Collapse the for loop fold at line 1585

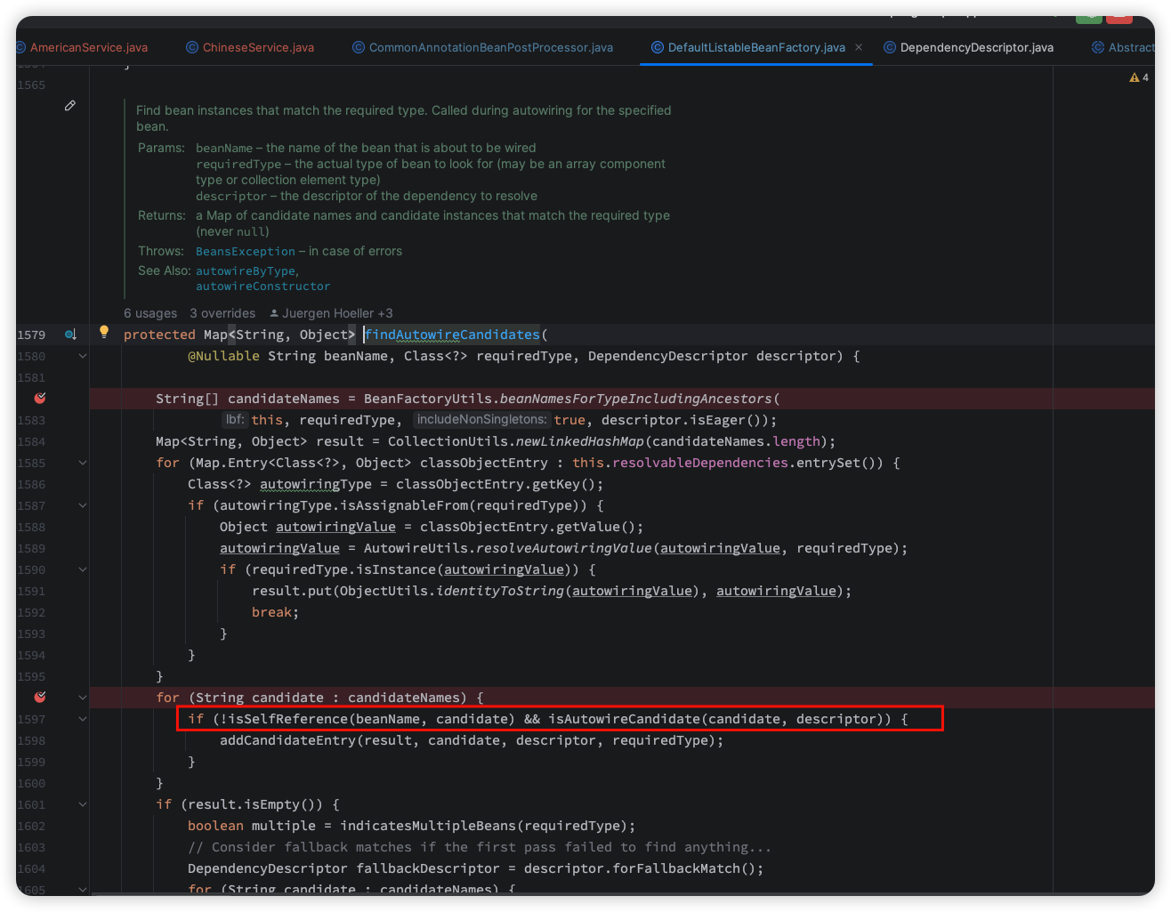(x=83, y=463)
